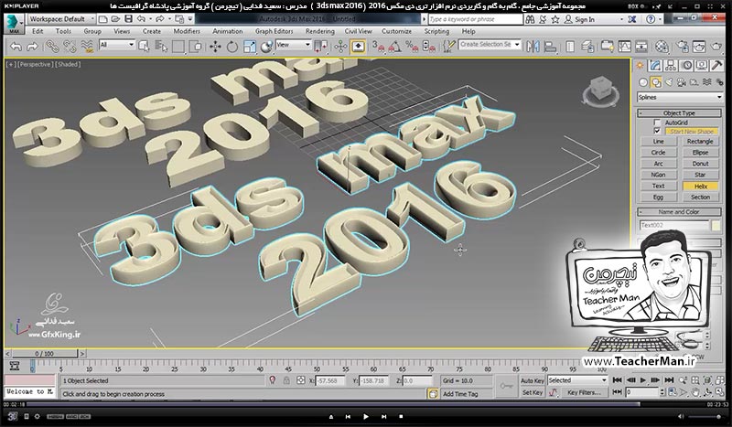Open the Edit menu

38,31
